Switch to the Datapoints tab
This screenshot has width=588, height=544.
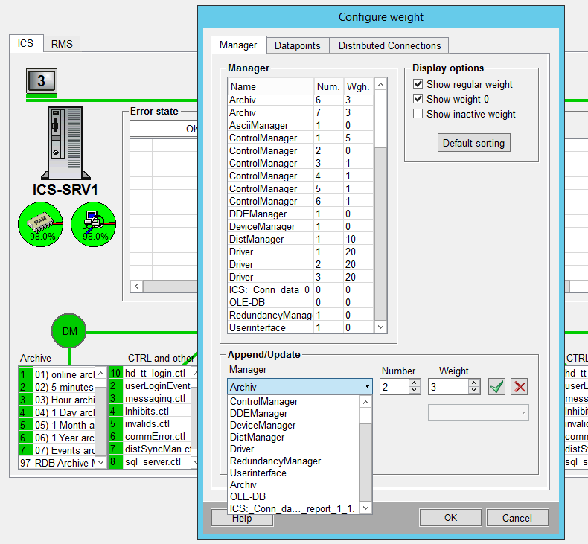tap(297, 45)
